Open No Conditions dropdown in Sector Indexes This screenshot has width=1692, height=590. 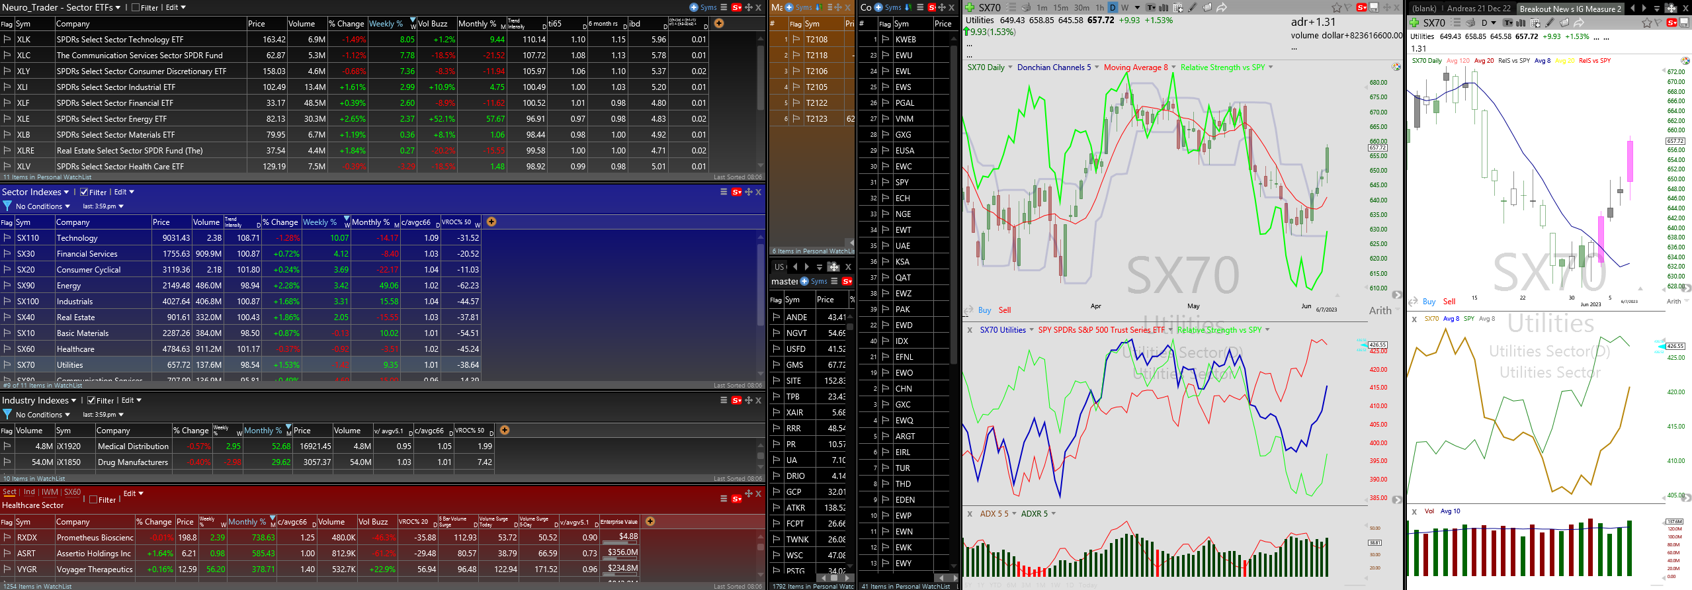click(x=43, y=206)
